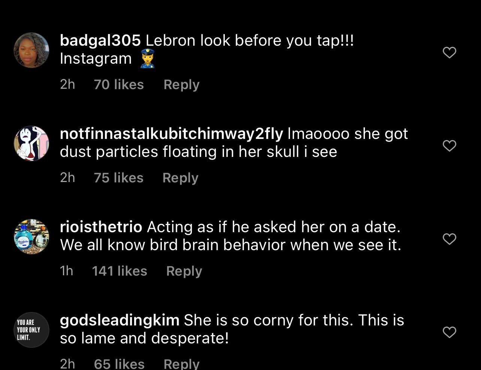Show who gave 75 likes
This screenshot has height=370, width=481.
point(118,178)
